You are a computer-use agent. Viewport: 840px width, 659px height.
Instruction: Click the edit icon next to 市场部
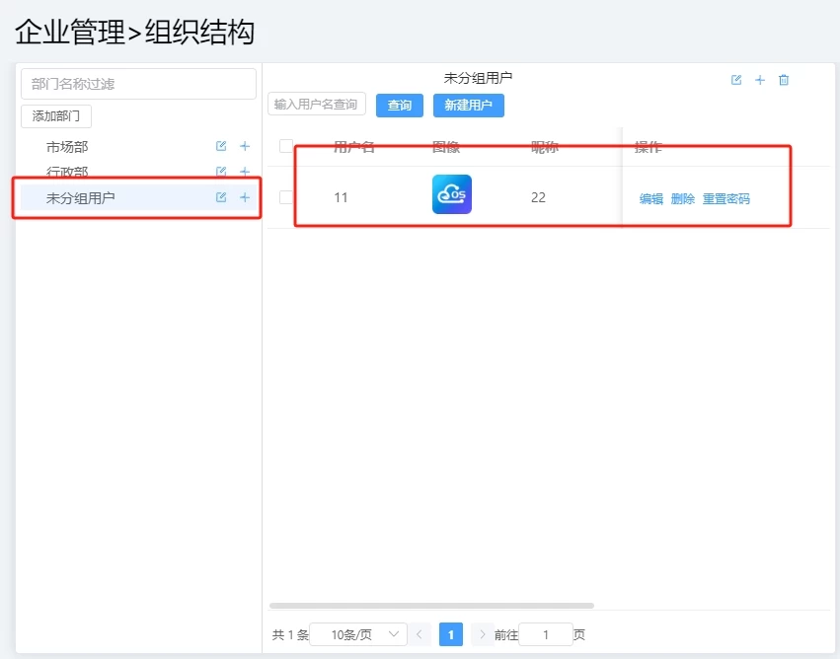219,146
